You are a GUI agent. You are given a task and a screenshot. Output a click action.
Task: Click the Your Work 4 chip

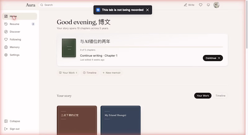coord(68,73)
